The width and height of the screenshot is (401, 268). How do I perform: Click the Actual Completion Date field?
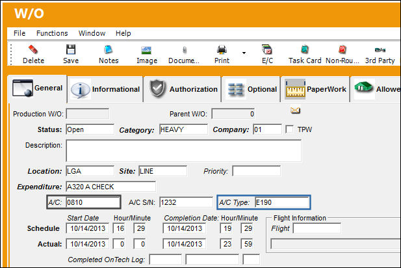coord(184,244)
